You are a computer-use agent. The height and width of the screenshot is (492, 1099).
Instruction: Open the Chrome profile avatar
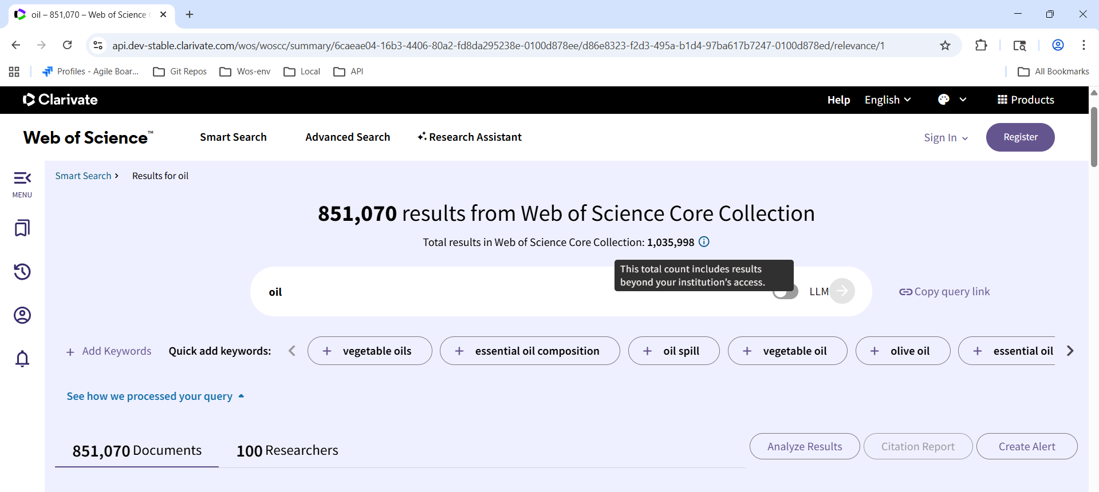(1058, 45)
